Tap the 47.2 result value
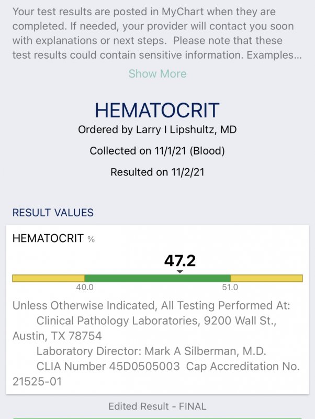Screen dimensions: 315x419 180,260
